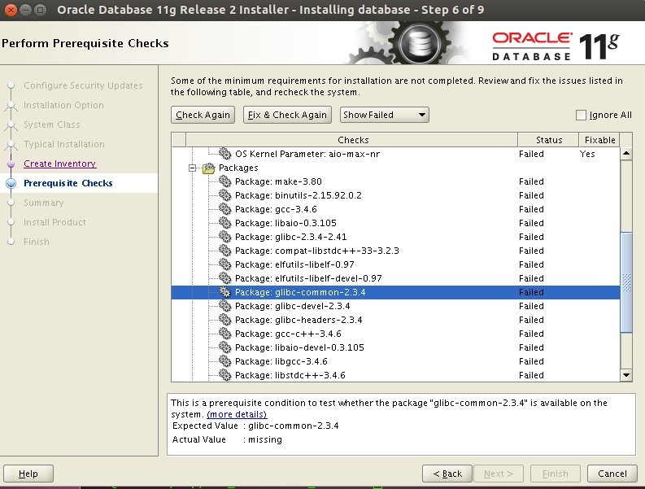Click the scrollbar up arrow in checks table
Viewport: 645px width, 489px height.
(626, 154)
